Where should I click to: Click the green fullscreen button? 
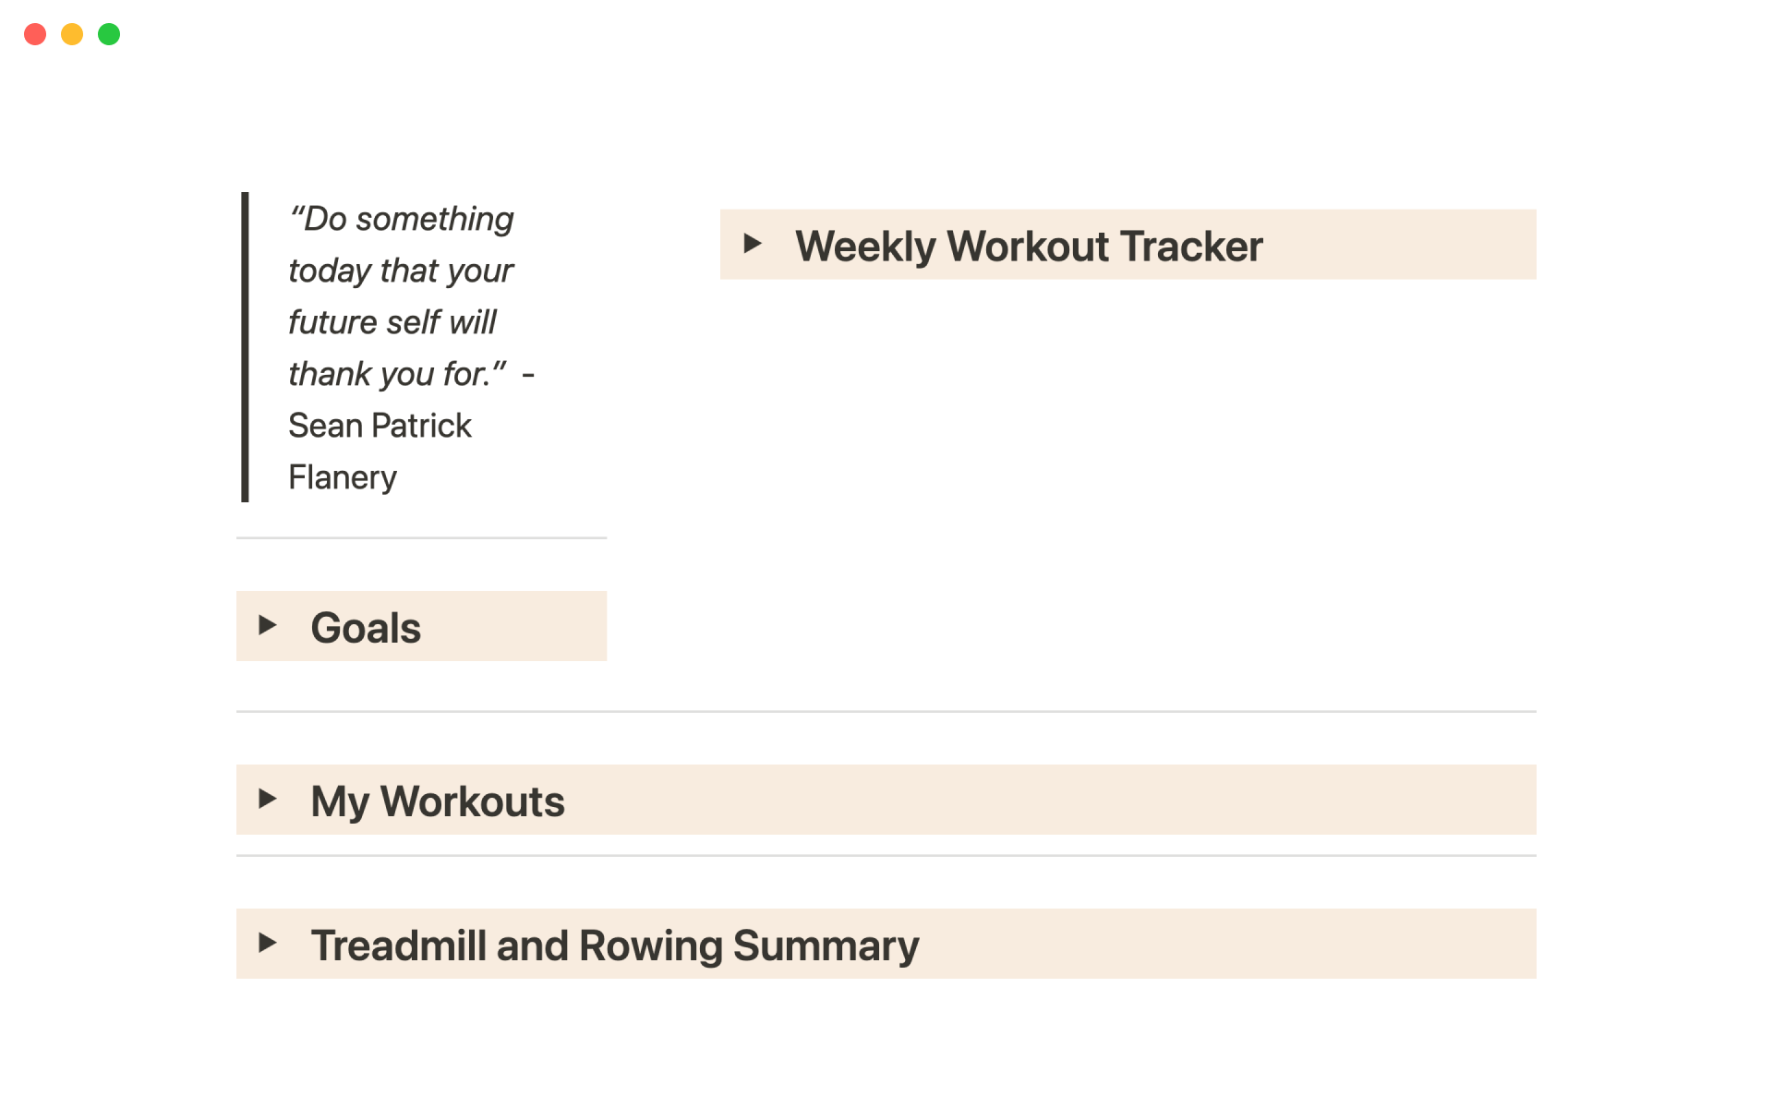point(109,34)
